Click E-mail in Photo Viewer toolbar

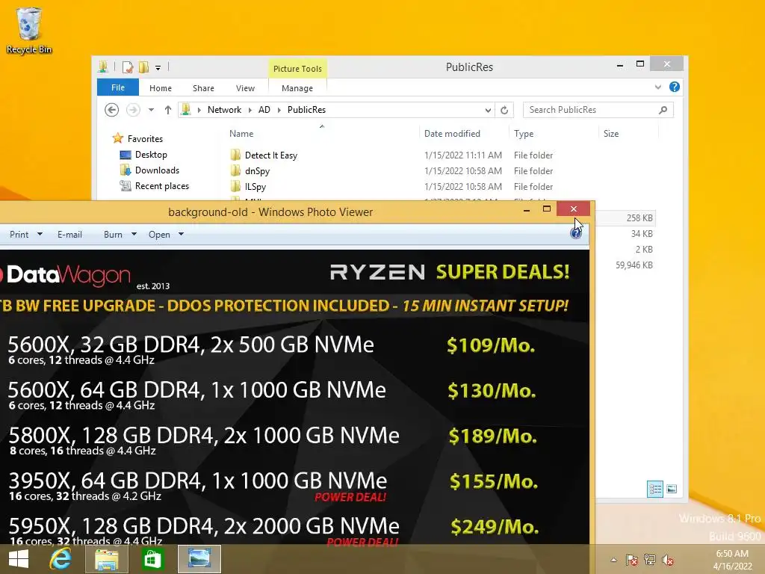point(69,234)
